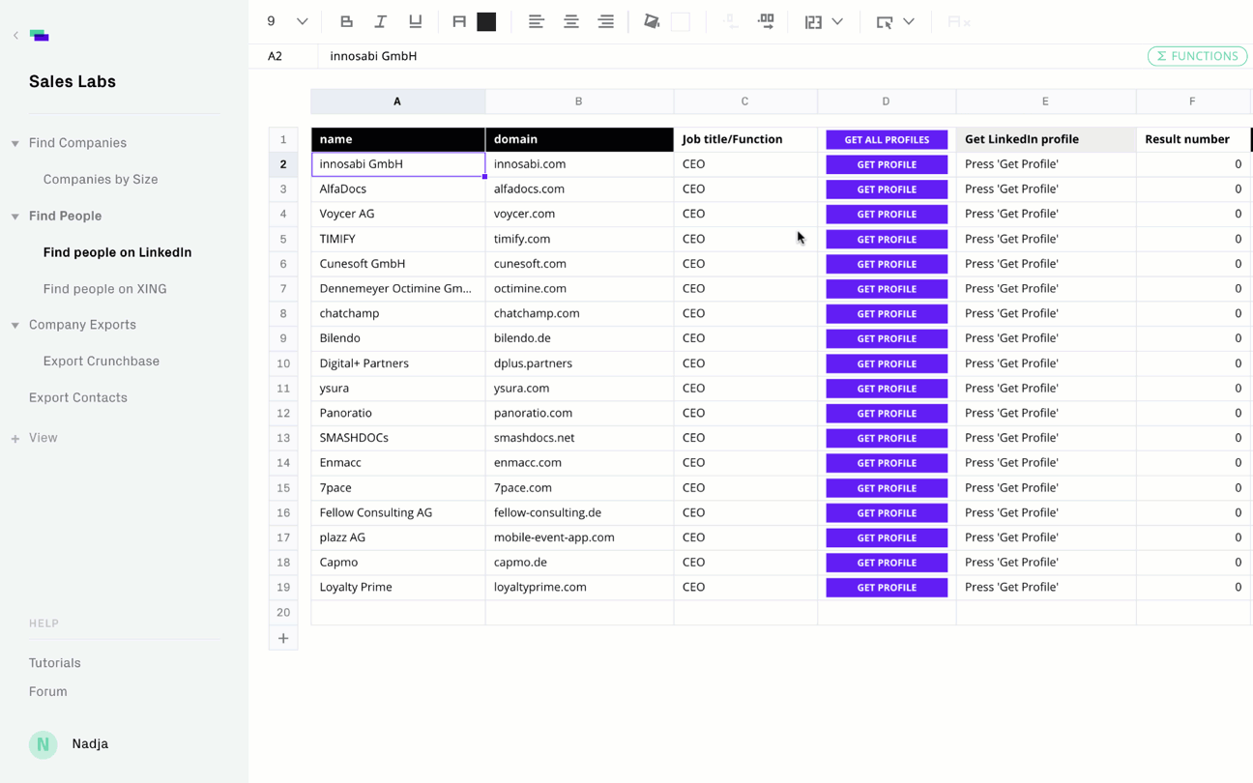
Task: Click the Sales Labs app logo
Action: tap(40, 36)
